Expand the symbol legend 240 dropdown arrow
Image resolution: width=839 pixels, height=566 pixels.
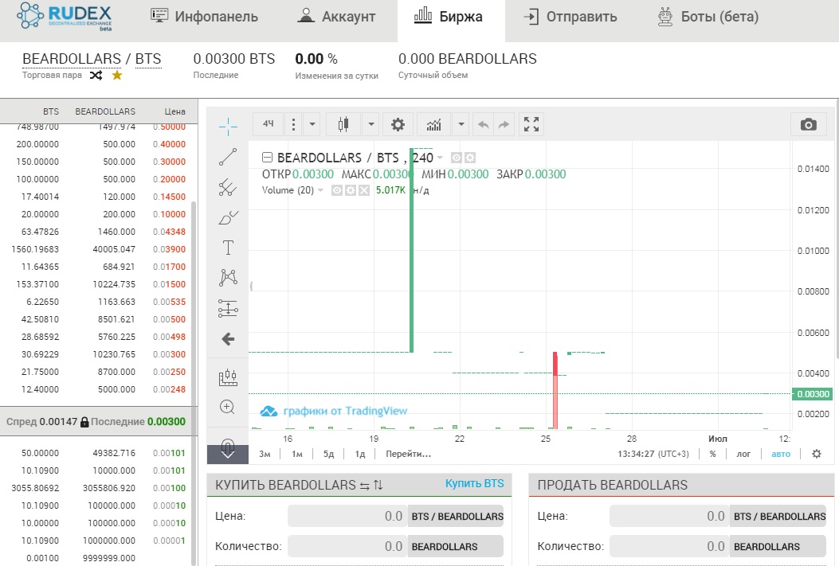pyautogui.click(x=440, y=158)
